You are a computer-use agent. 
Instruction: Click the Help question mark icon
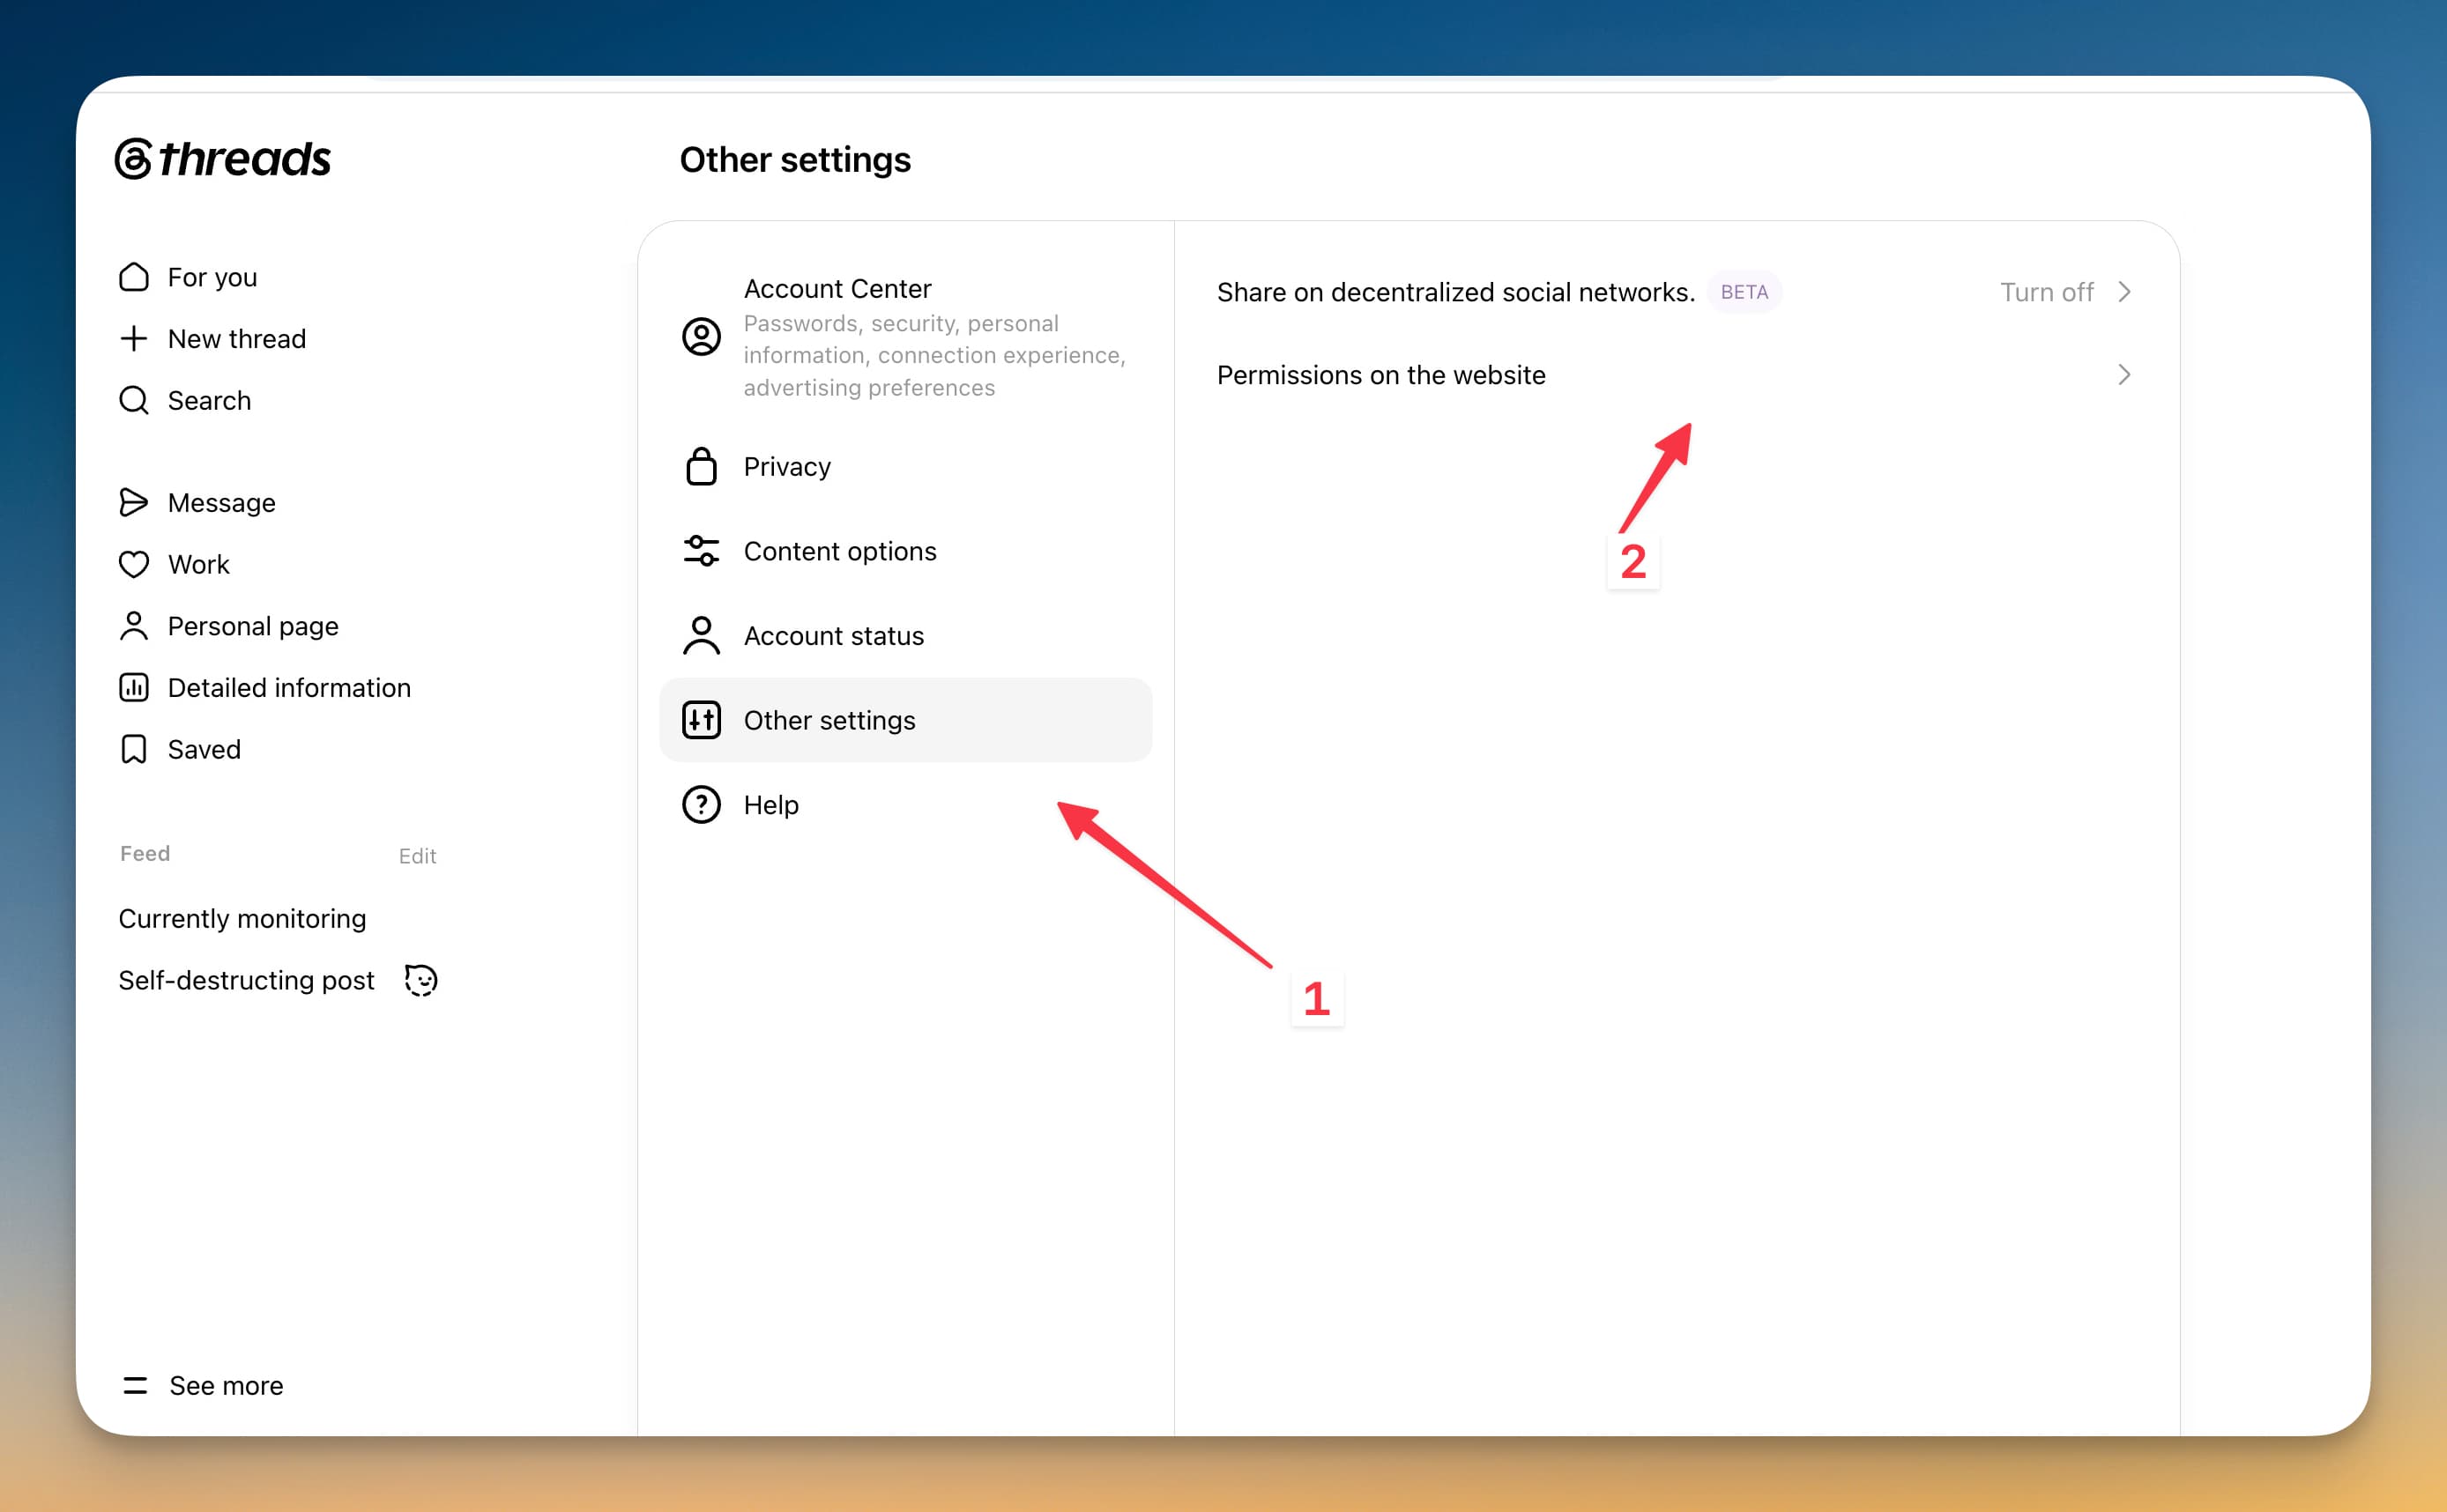[702, 804]
